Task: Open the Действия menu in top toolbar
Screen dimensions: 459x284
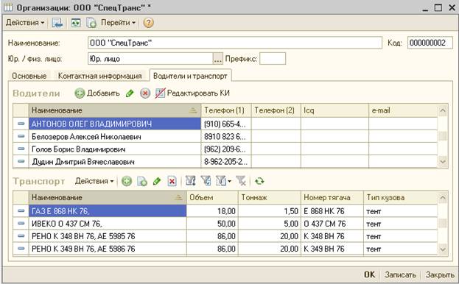Action: click(25, 23)
